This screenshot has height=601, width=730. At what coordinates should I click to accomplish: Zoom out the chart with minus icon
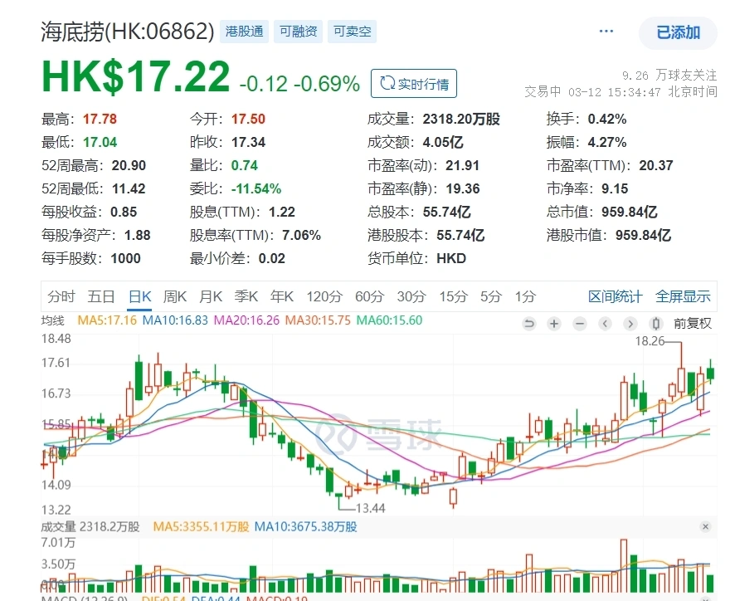580,324
